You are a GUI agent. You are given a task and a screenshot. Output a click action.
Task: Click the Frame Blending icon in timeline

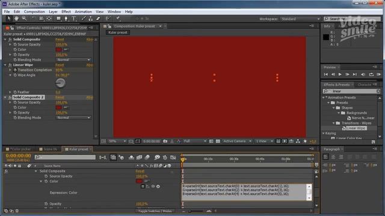click(x=139, y=157)
